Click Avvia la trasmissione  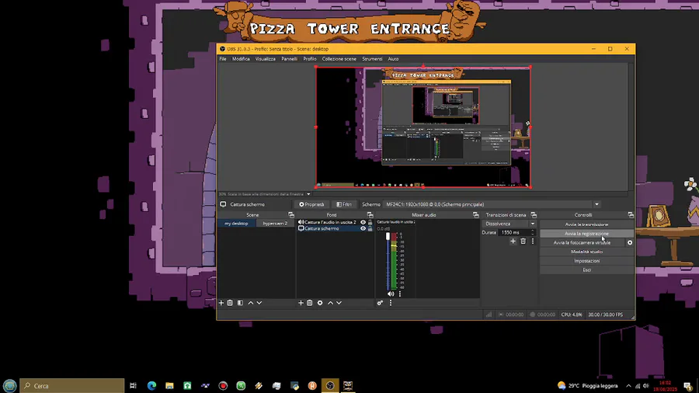pyautogui.click(x=586, y=224)
